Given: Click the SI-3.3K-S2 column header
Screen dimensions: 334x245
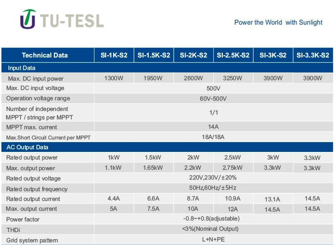Looking at the screenshot, I should (313, 55).
